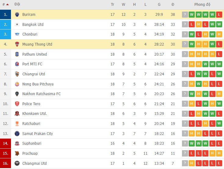Image resolution: width=224 pixels, height=169 pixels.
Task: Click the Phong độ column header
Action: 202,5
